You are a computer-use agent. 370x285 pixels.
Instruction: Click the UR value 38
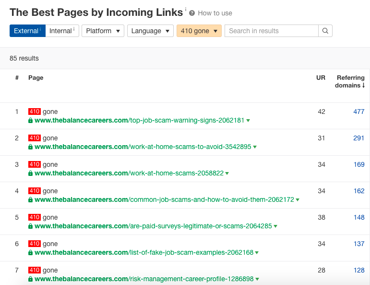click(x=322, y=218)
